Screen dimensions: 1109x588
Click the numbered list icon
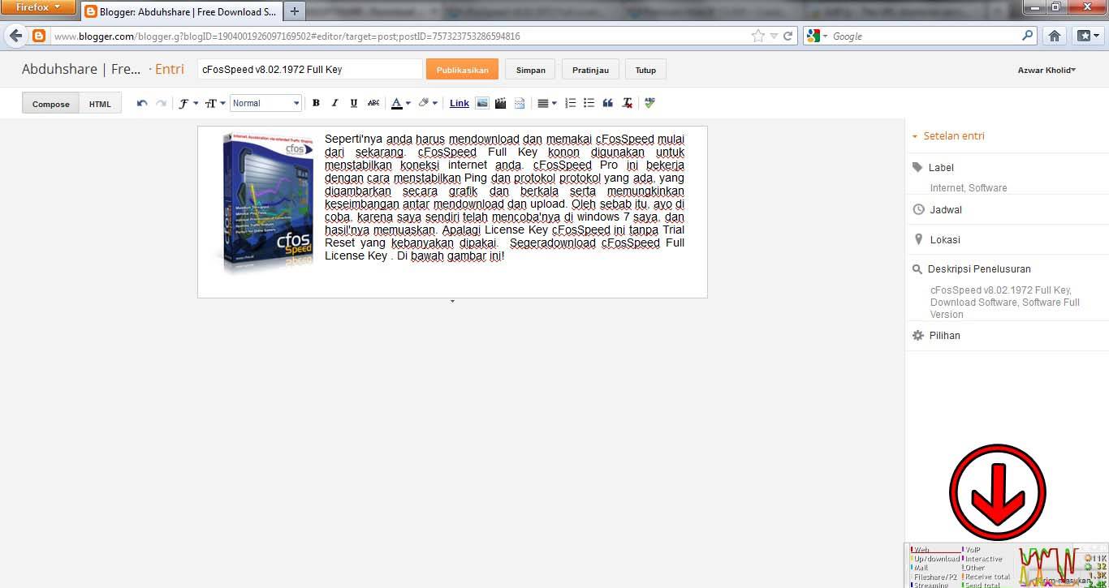(570, 103)
